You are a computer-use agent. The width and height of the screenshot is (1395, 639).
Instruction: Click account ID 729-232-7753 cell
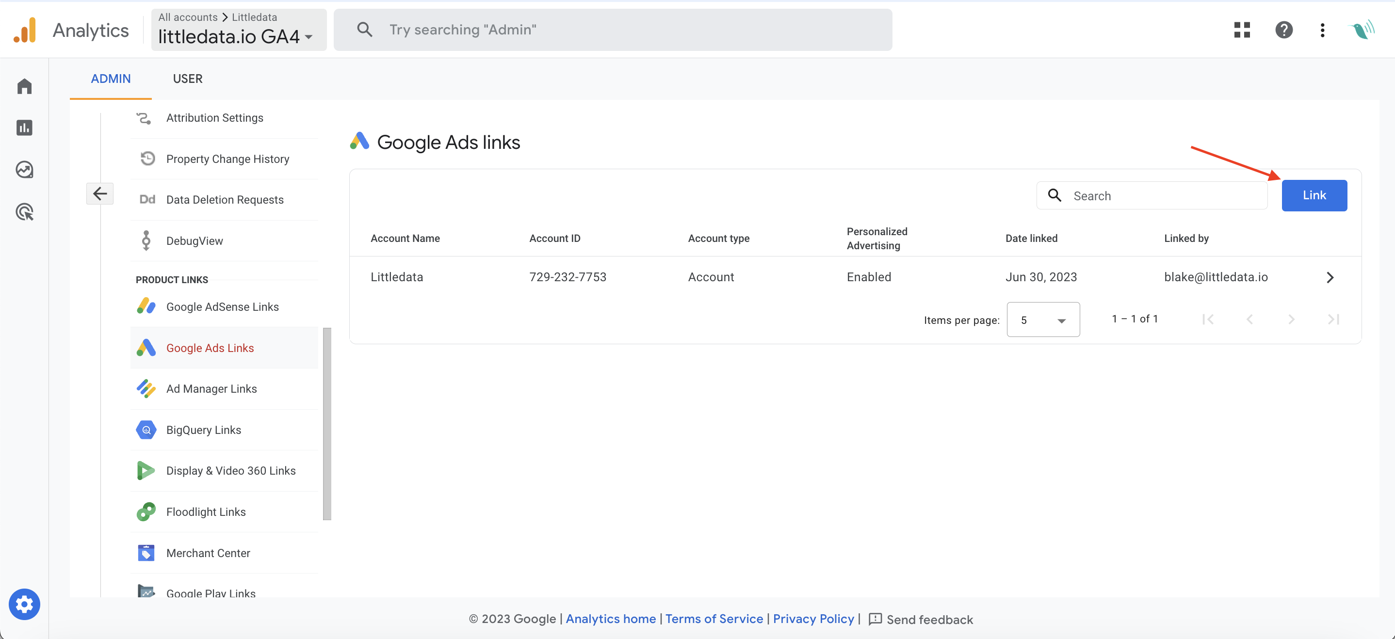point(568,277)
